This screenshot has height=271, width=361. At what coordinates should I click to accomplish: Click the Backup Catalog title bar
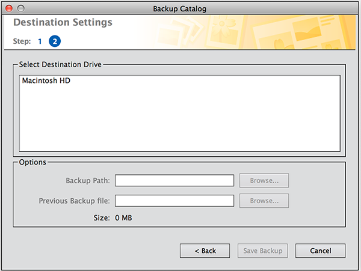tap(180, 8)
